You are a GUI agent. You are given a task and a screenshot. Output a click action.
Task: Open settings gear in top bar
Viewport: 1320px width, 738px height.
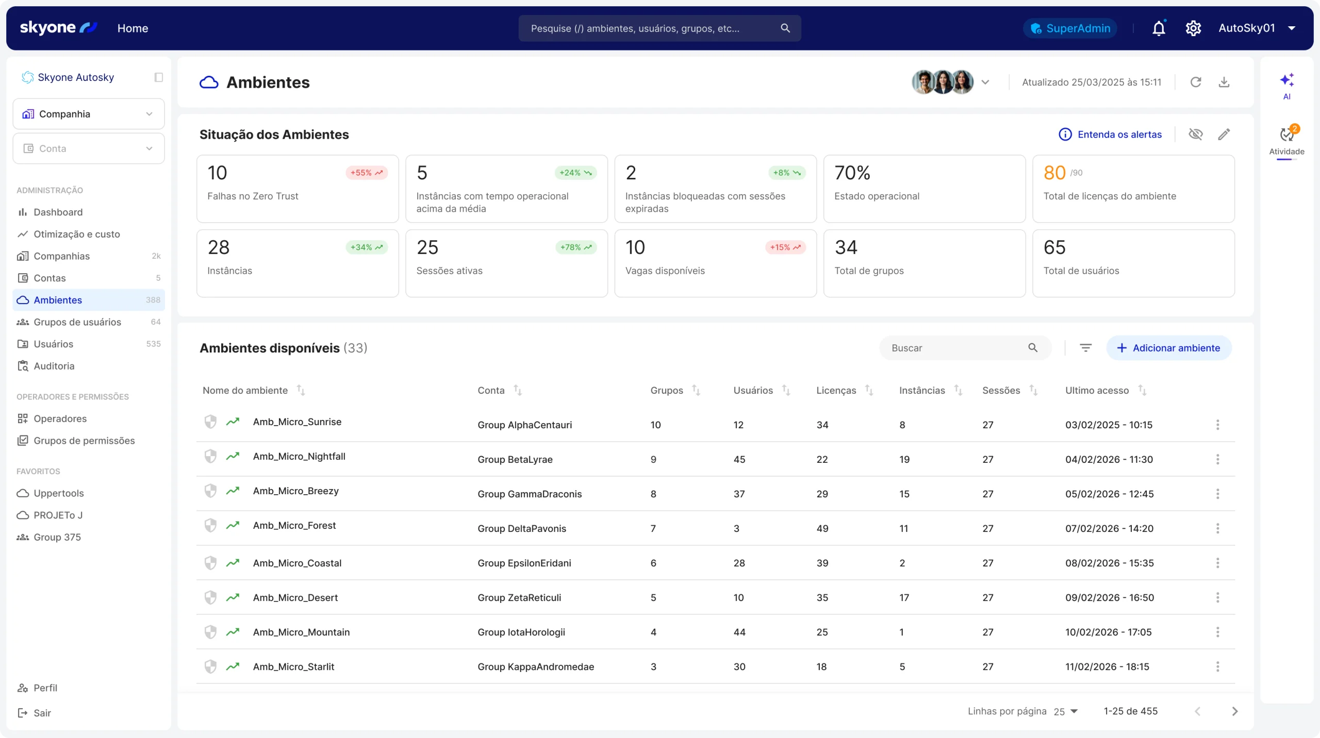coord(1193,28)
